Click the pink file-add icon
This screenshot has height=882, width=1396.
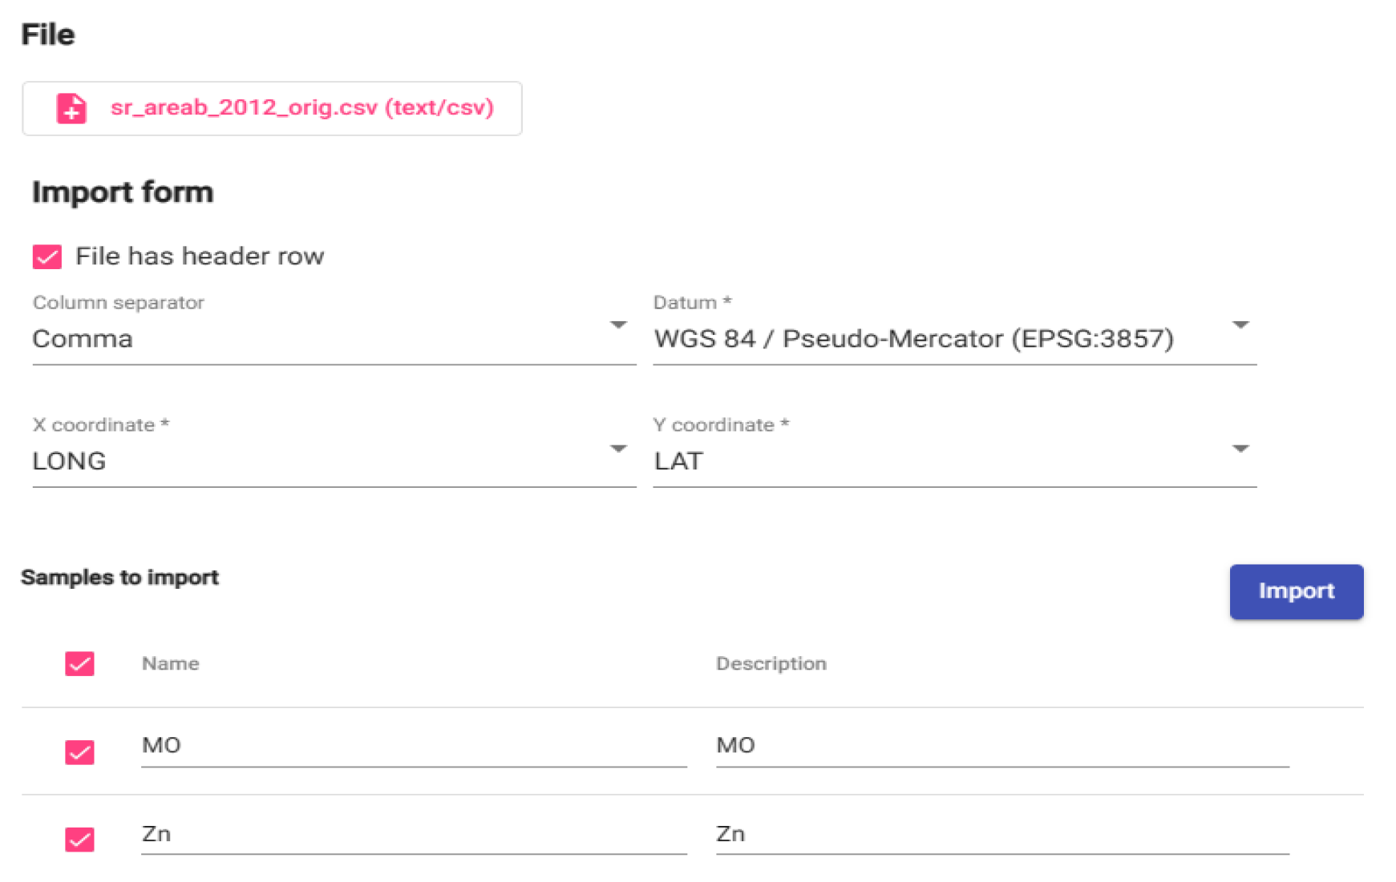[71, 108]
